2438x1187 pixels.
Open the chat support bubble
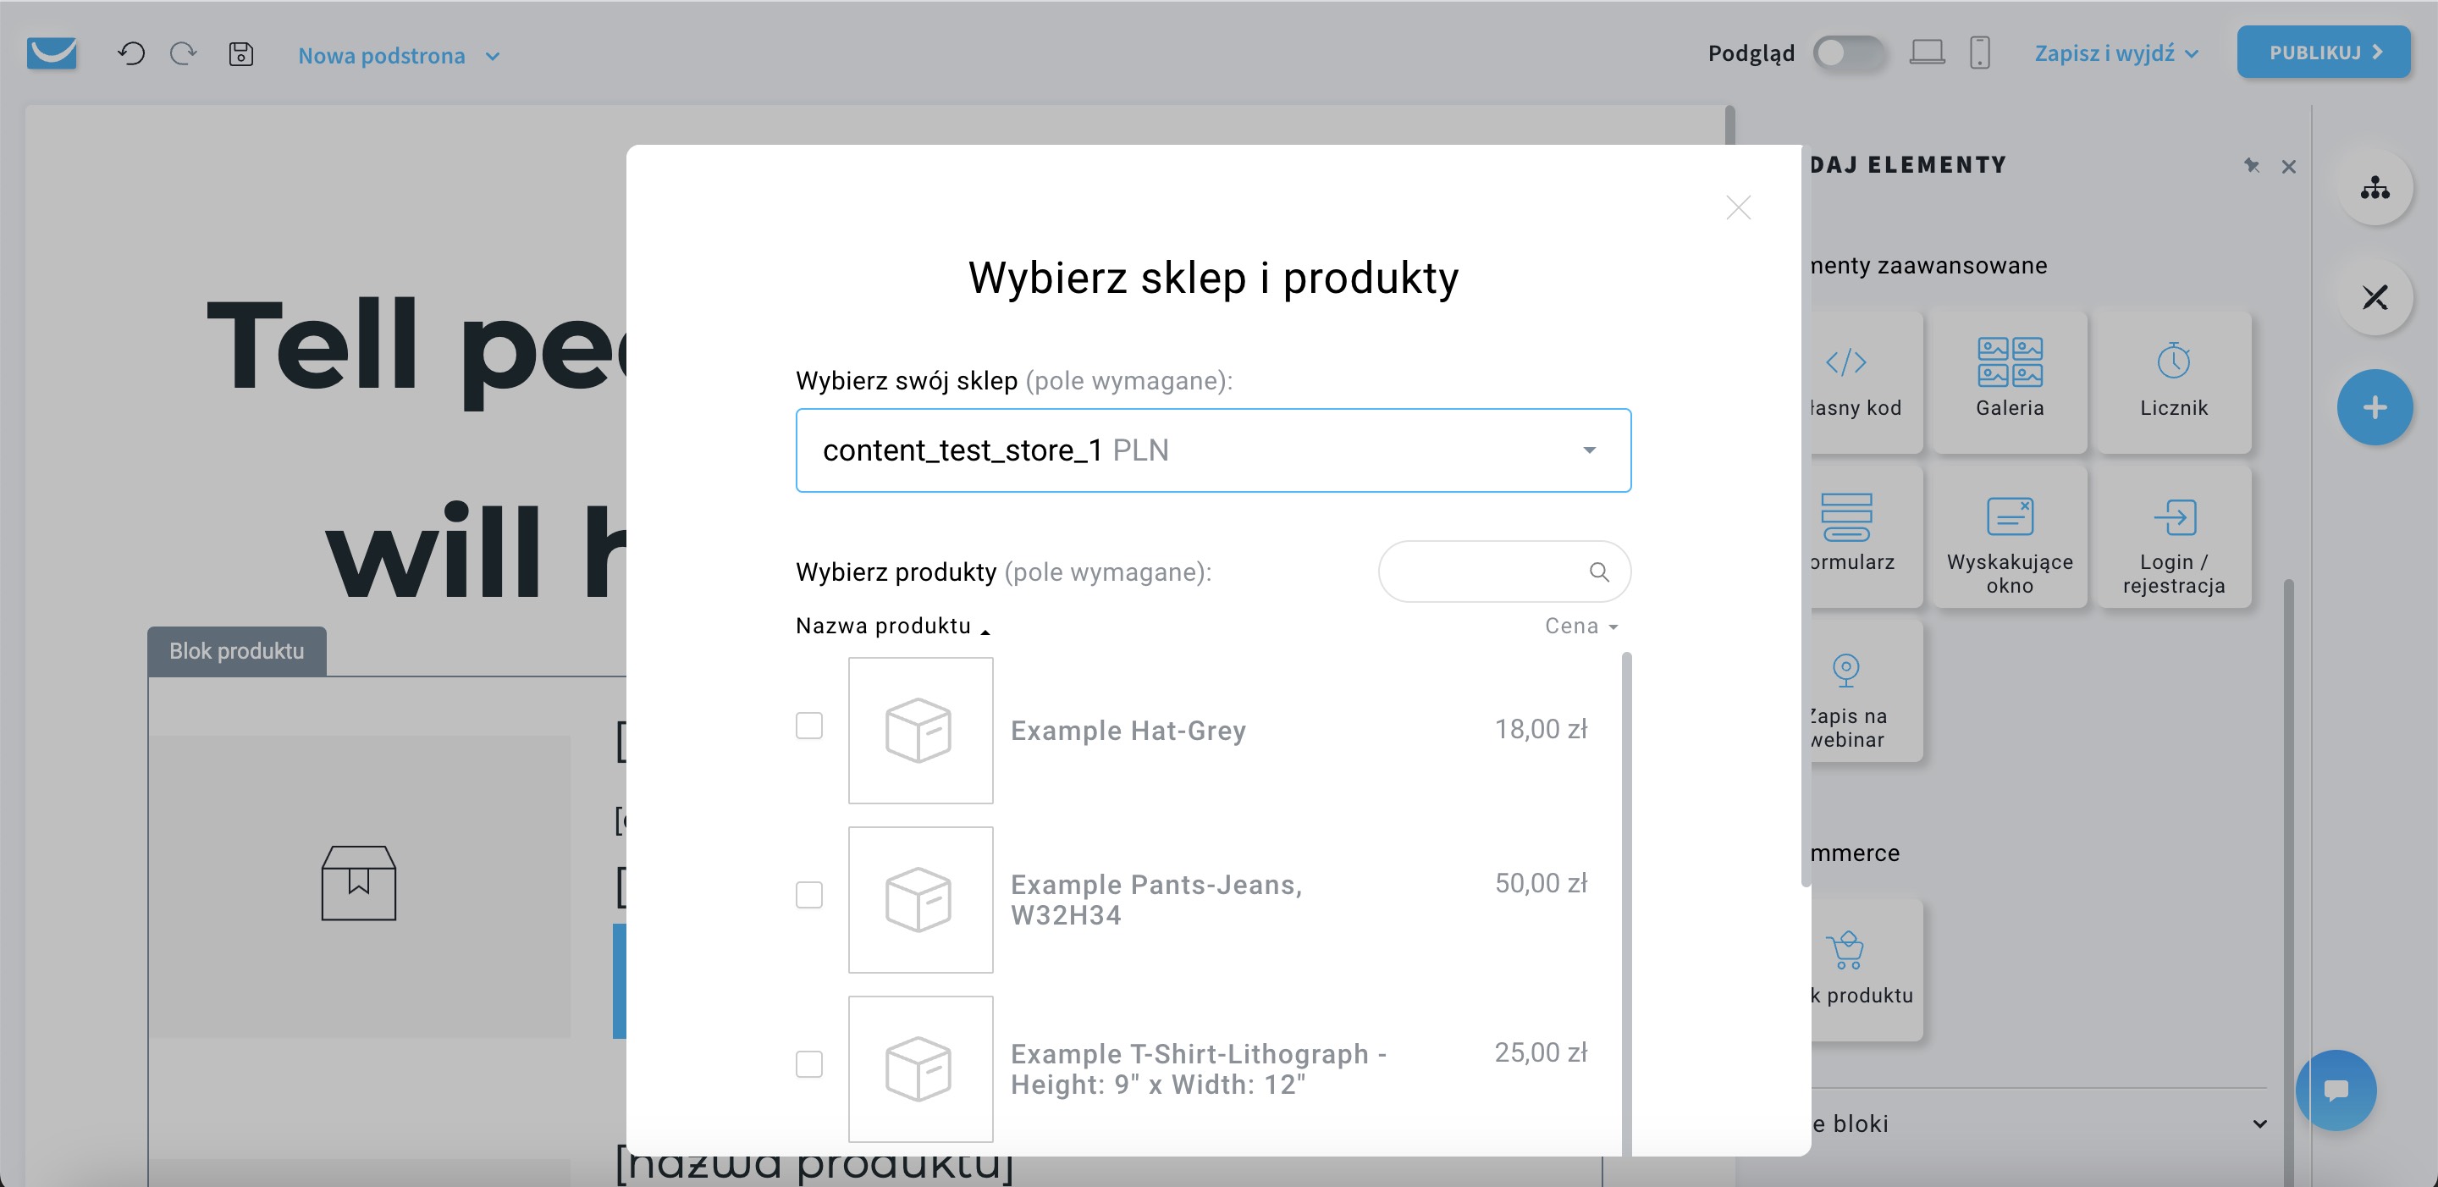pos(2335,1090)
